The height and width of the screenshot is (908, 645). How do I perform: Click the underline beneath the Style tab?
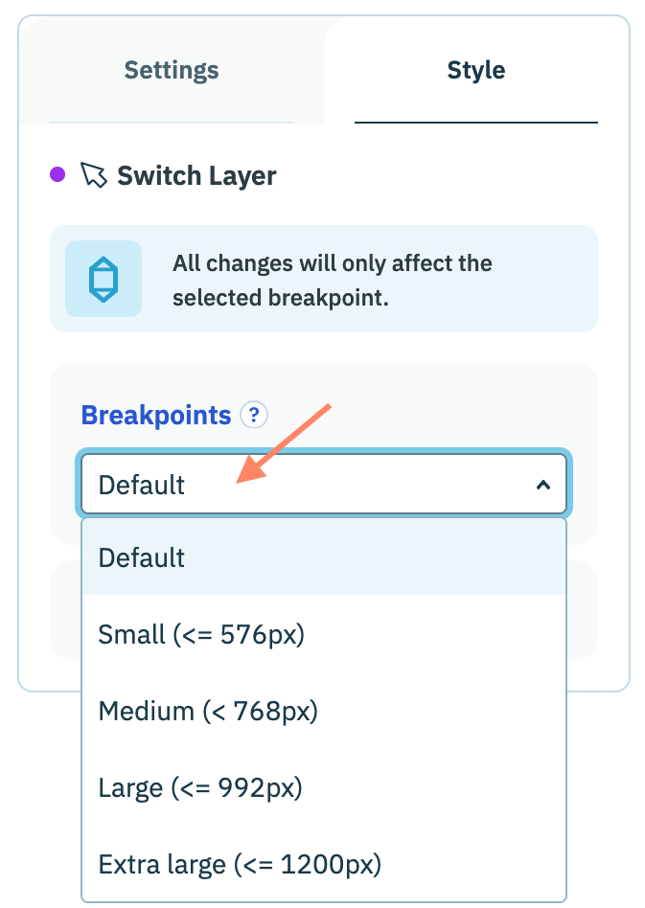[476, 123]
